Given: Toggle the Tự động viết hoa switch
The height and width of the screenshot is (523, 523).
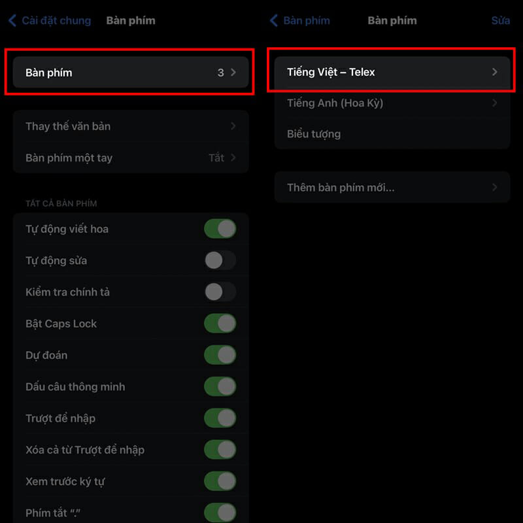Looking at the screenshot, I should tap(220, 229).
